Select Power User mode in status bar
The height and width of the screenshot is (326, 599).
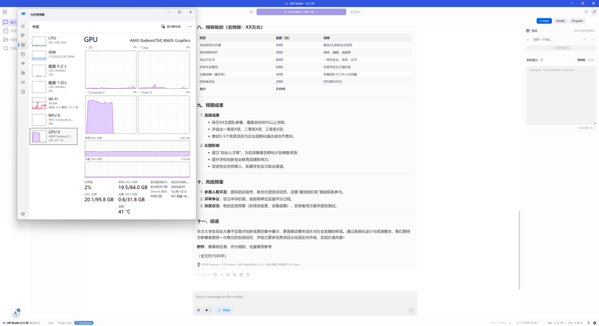click(65, 323)
